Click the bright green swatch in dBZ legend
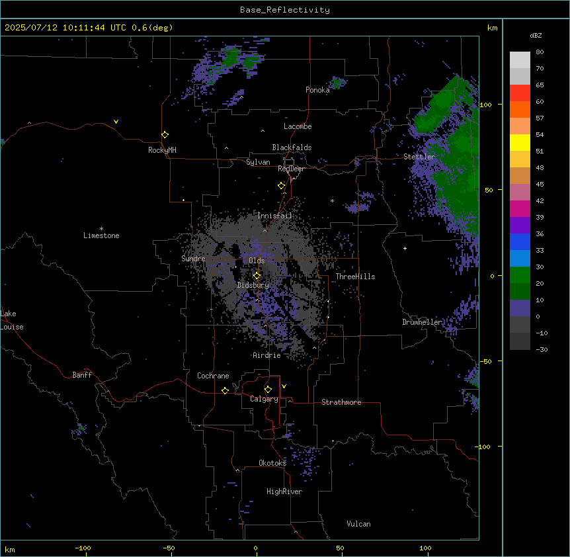 [x=520, y=275]
